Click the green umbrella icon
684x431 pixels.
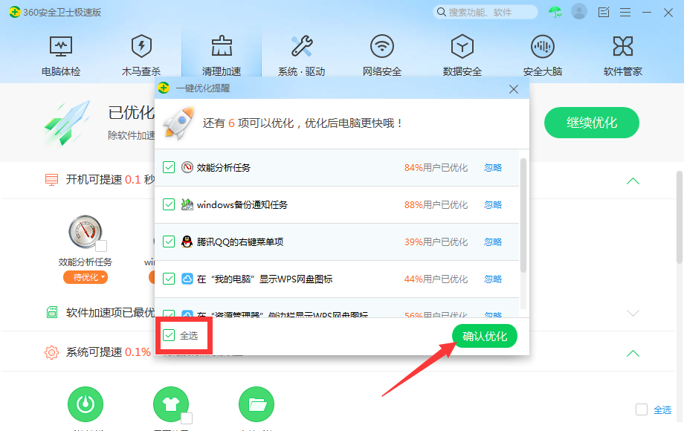pyautogui.click(x=555, y=12)
